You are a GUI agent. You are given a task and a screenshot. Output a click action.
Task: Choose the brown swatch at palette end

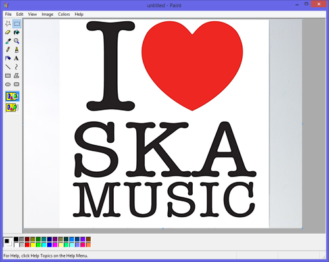click(88, 239)
